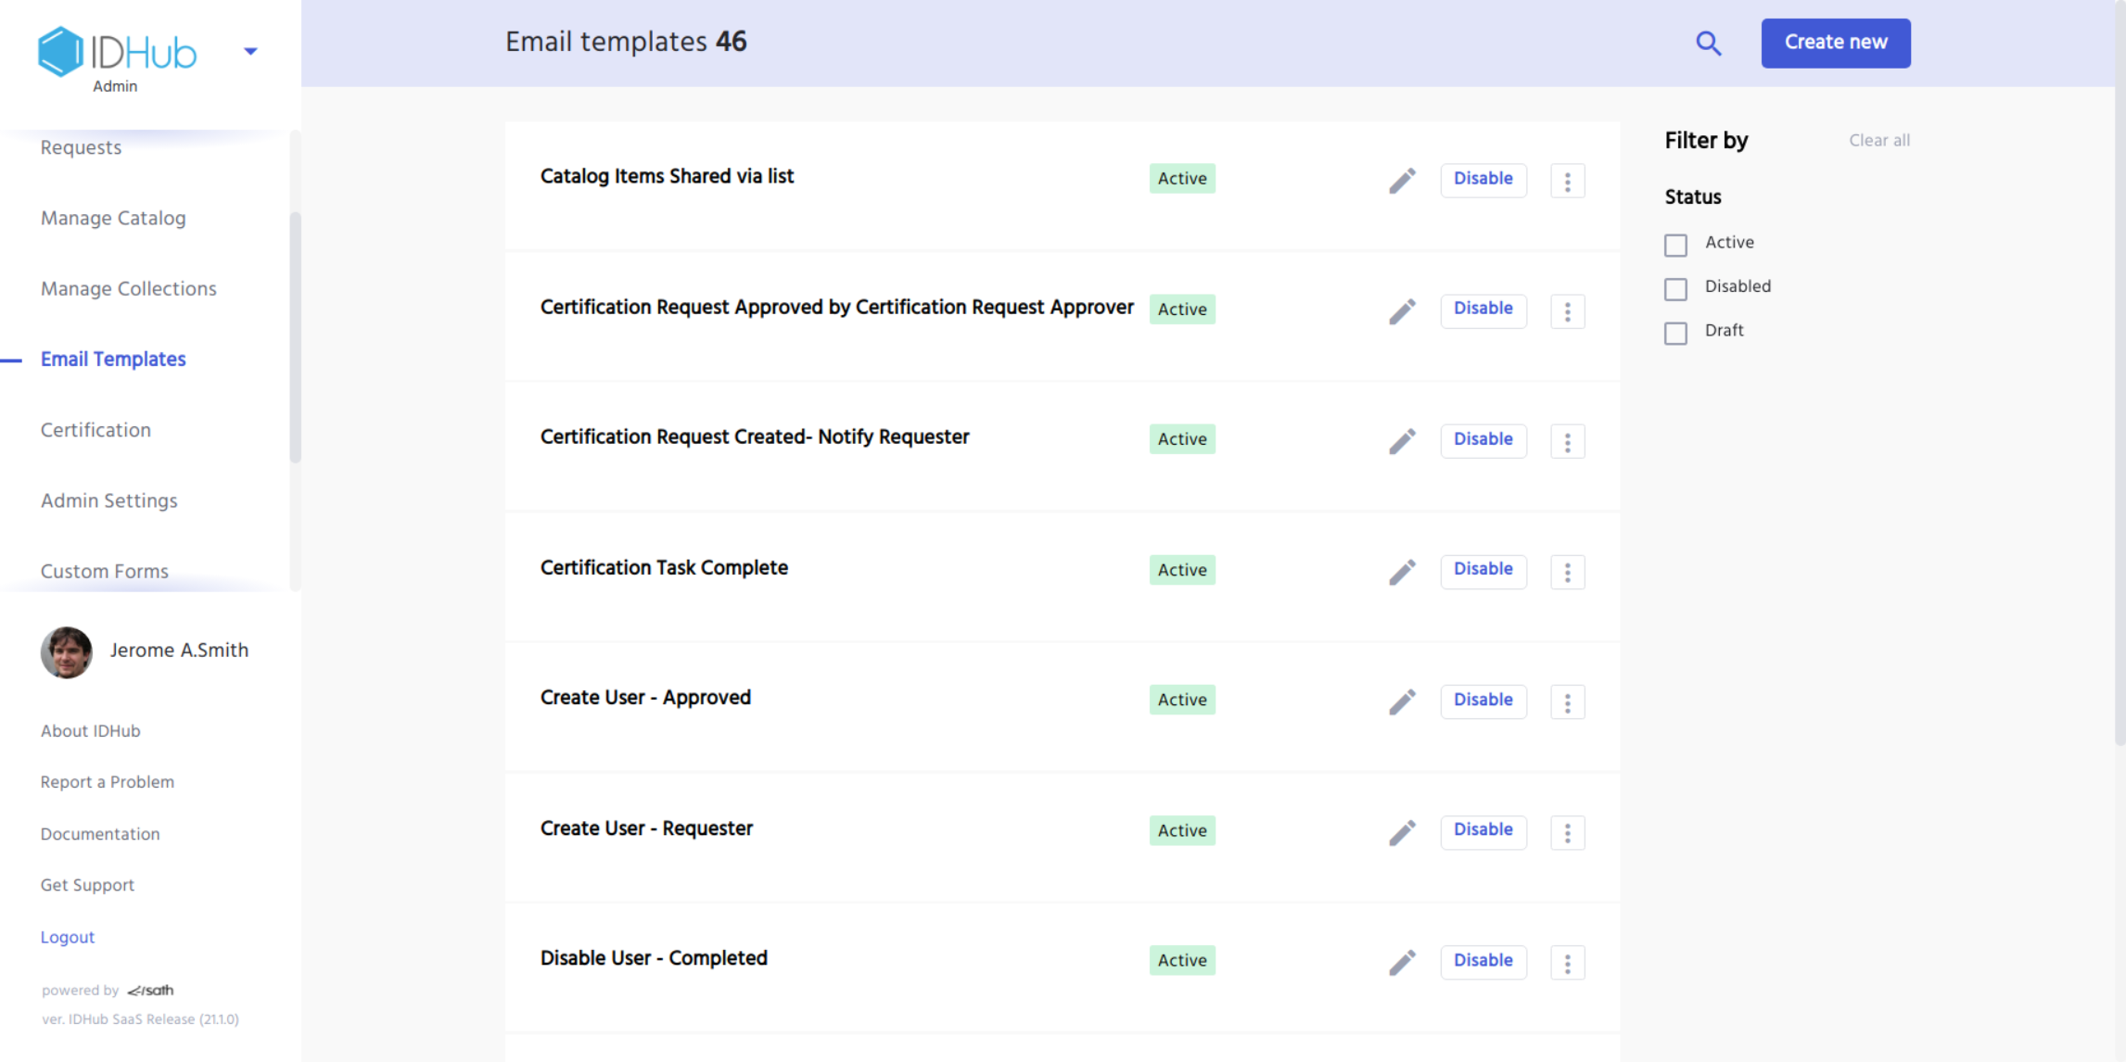The image size is (2126, 1062).
Task: Go to Manage Catalog in sidebar
Action: (x=113, y=219)
